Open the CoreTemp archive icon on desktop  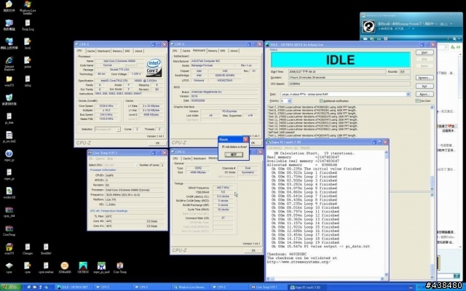click(x=9, y=228)
